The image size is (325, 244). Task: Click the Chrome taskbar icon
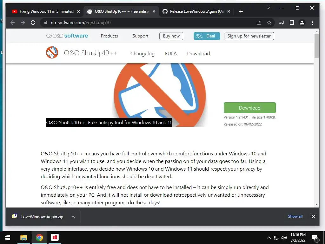(x=39, y=238)
